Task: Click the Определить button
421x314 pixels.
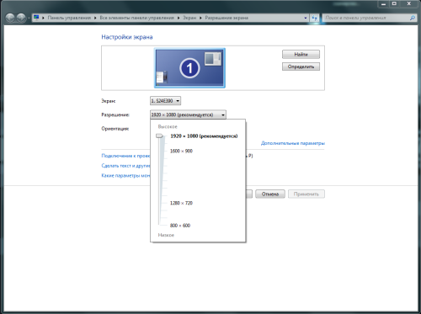Action: [301, 67]
